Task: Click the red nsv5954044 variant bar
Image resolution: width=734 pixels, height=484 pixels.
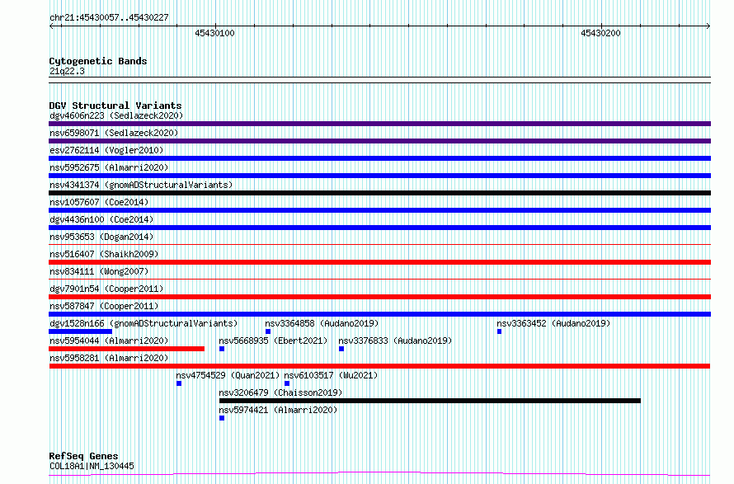Action: [x=126, y=349]
